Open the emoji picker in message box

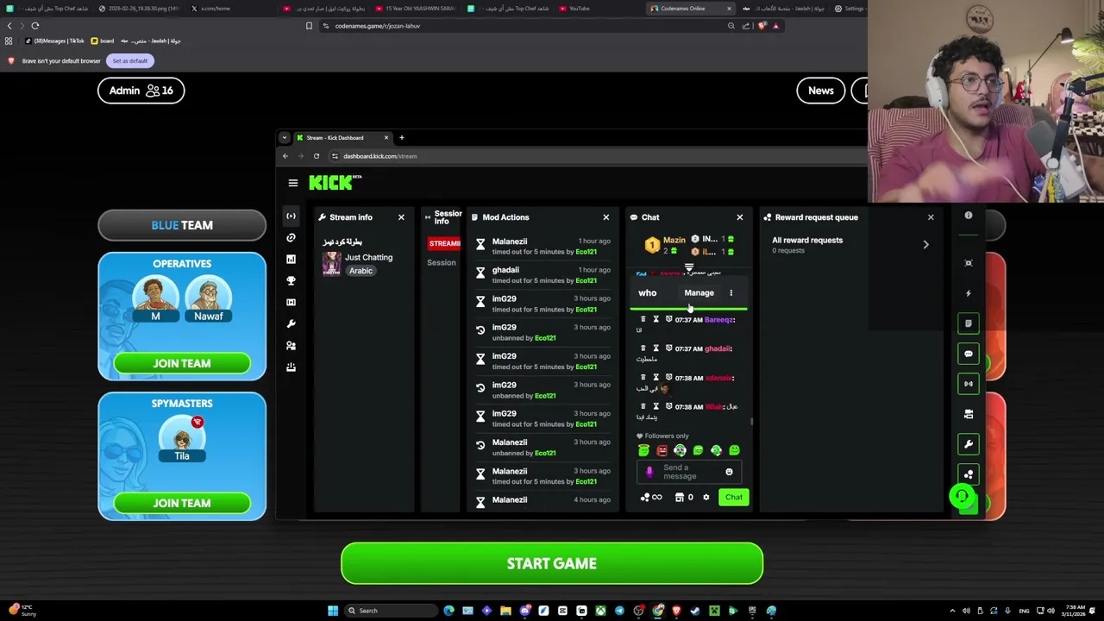[729, 472]
